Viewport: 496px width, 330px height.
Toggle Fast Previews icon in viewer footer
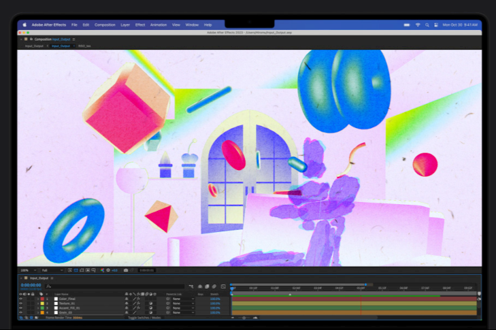[x=70, y=270]
